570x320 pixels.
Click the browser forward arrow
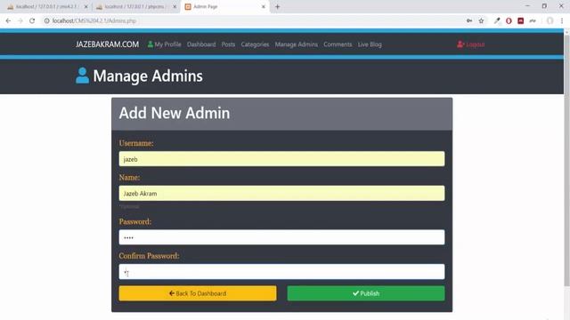pos(20,21)
